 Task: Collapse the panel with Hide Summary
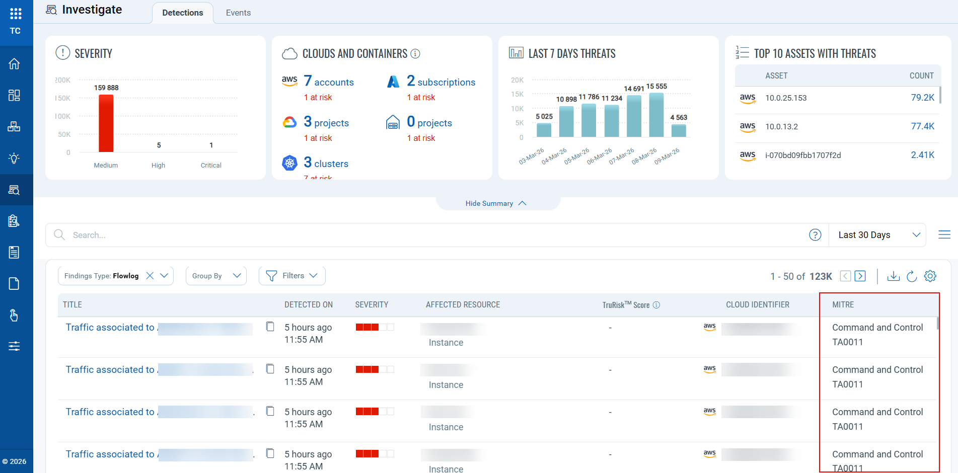point(496,203)
